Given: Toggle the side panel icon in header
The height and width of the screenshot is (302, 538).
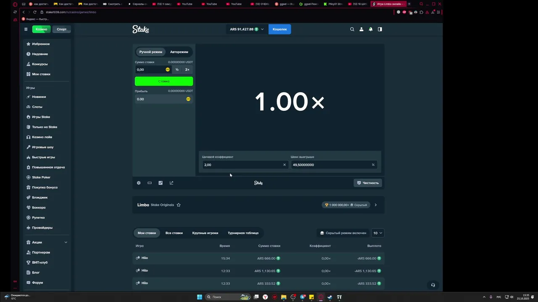Looking at the screenshot, I should coord(380,29).
